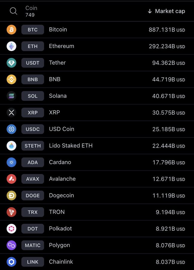
Task: Click the XRP coin logo
Action: 11,112
